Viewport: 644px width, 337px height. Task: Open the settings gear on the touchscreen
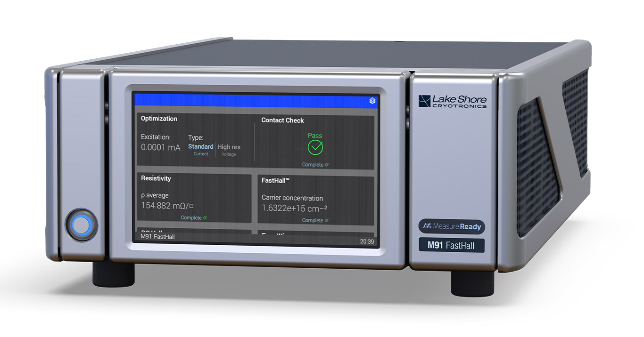pos(372,101)
